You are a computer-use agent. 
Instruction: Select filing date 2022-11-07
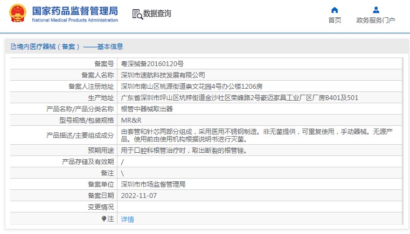click(138, 196)
